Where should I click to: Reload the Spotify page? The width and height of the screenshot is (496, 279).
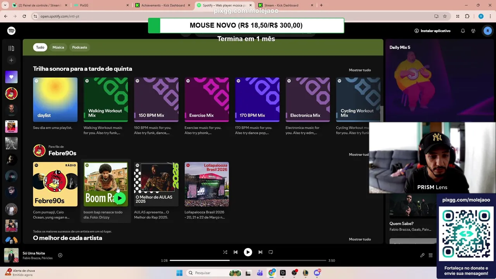(x=24, y=16)
